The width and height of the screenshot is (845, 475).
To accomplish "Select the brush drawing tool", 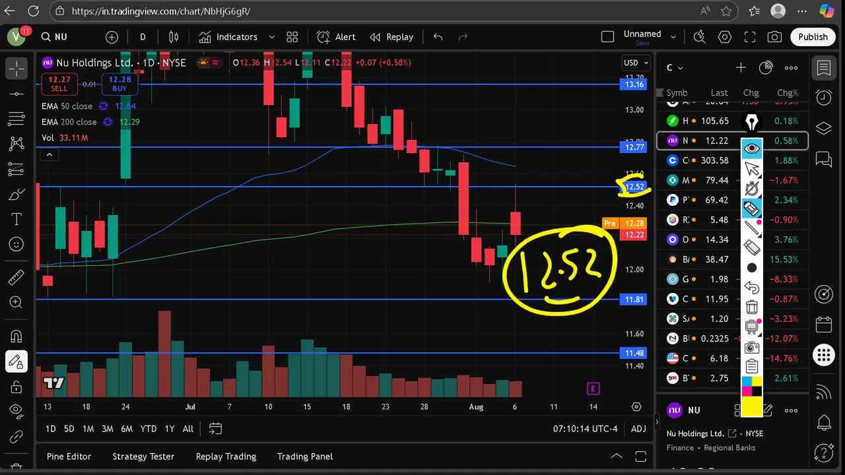I will (x=17, y=195).
